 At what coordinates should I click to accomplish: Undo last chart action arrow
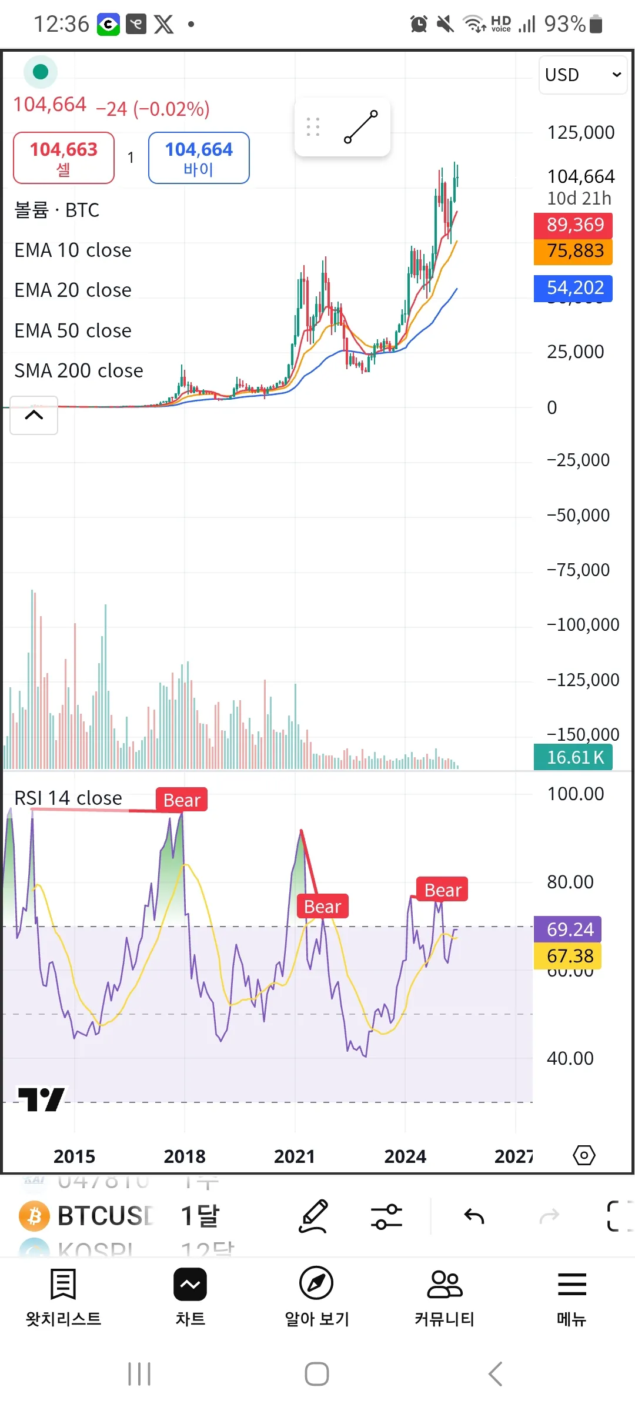click(474, 1216)
